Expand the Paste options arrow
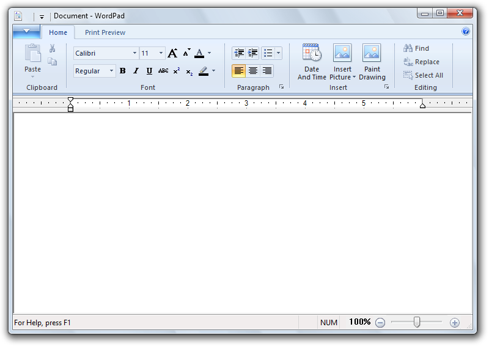 click(x=32, y=77)
